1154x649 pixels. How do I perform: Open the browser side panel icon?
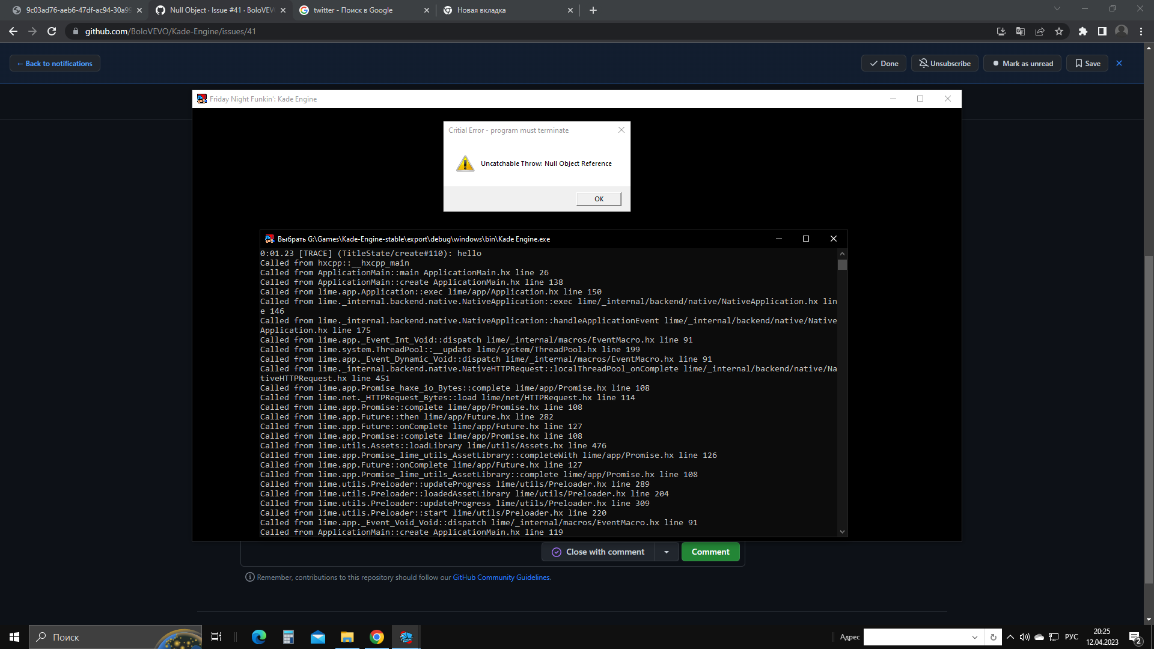[1103, 31]
